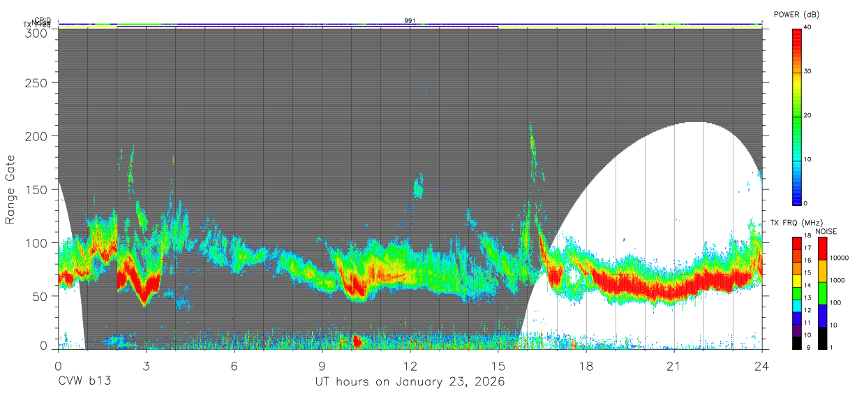The height and width of the screenshot is (396, 857).
Task: Click the 150 range gate tick label
Action: (36, 189)
